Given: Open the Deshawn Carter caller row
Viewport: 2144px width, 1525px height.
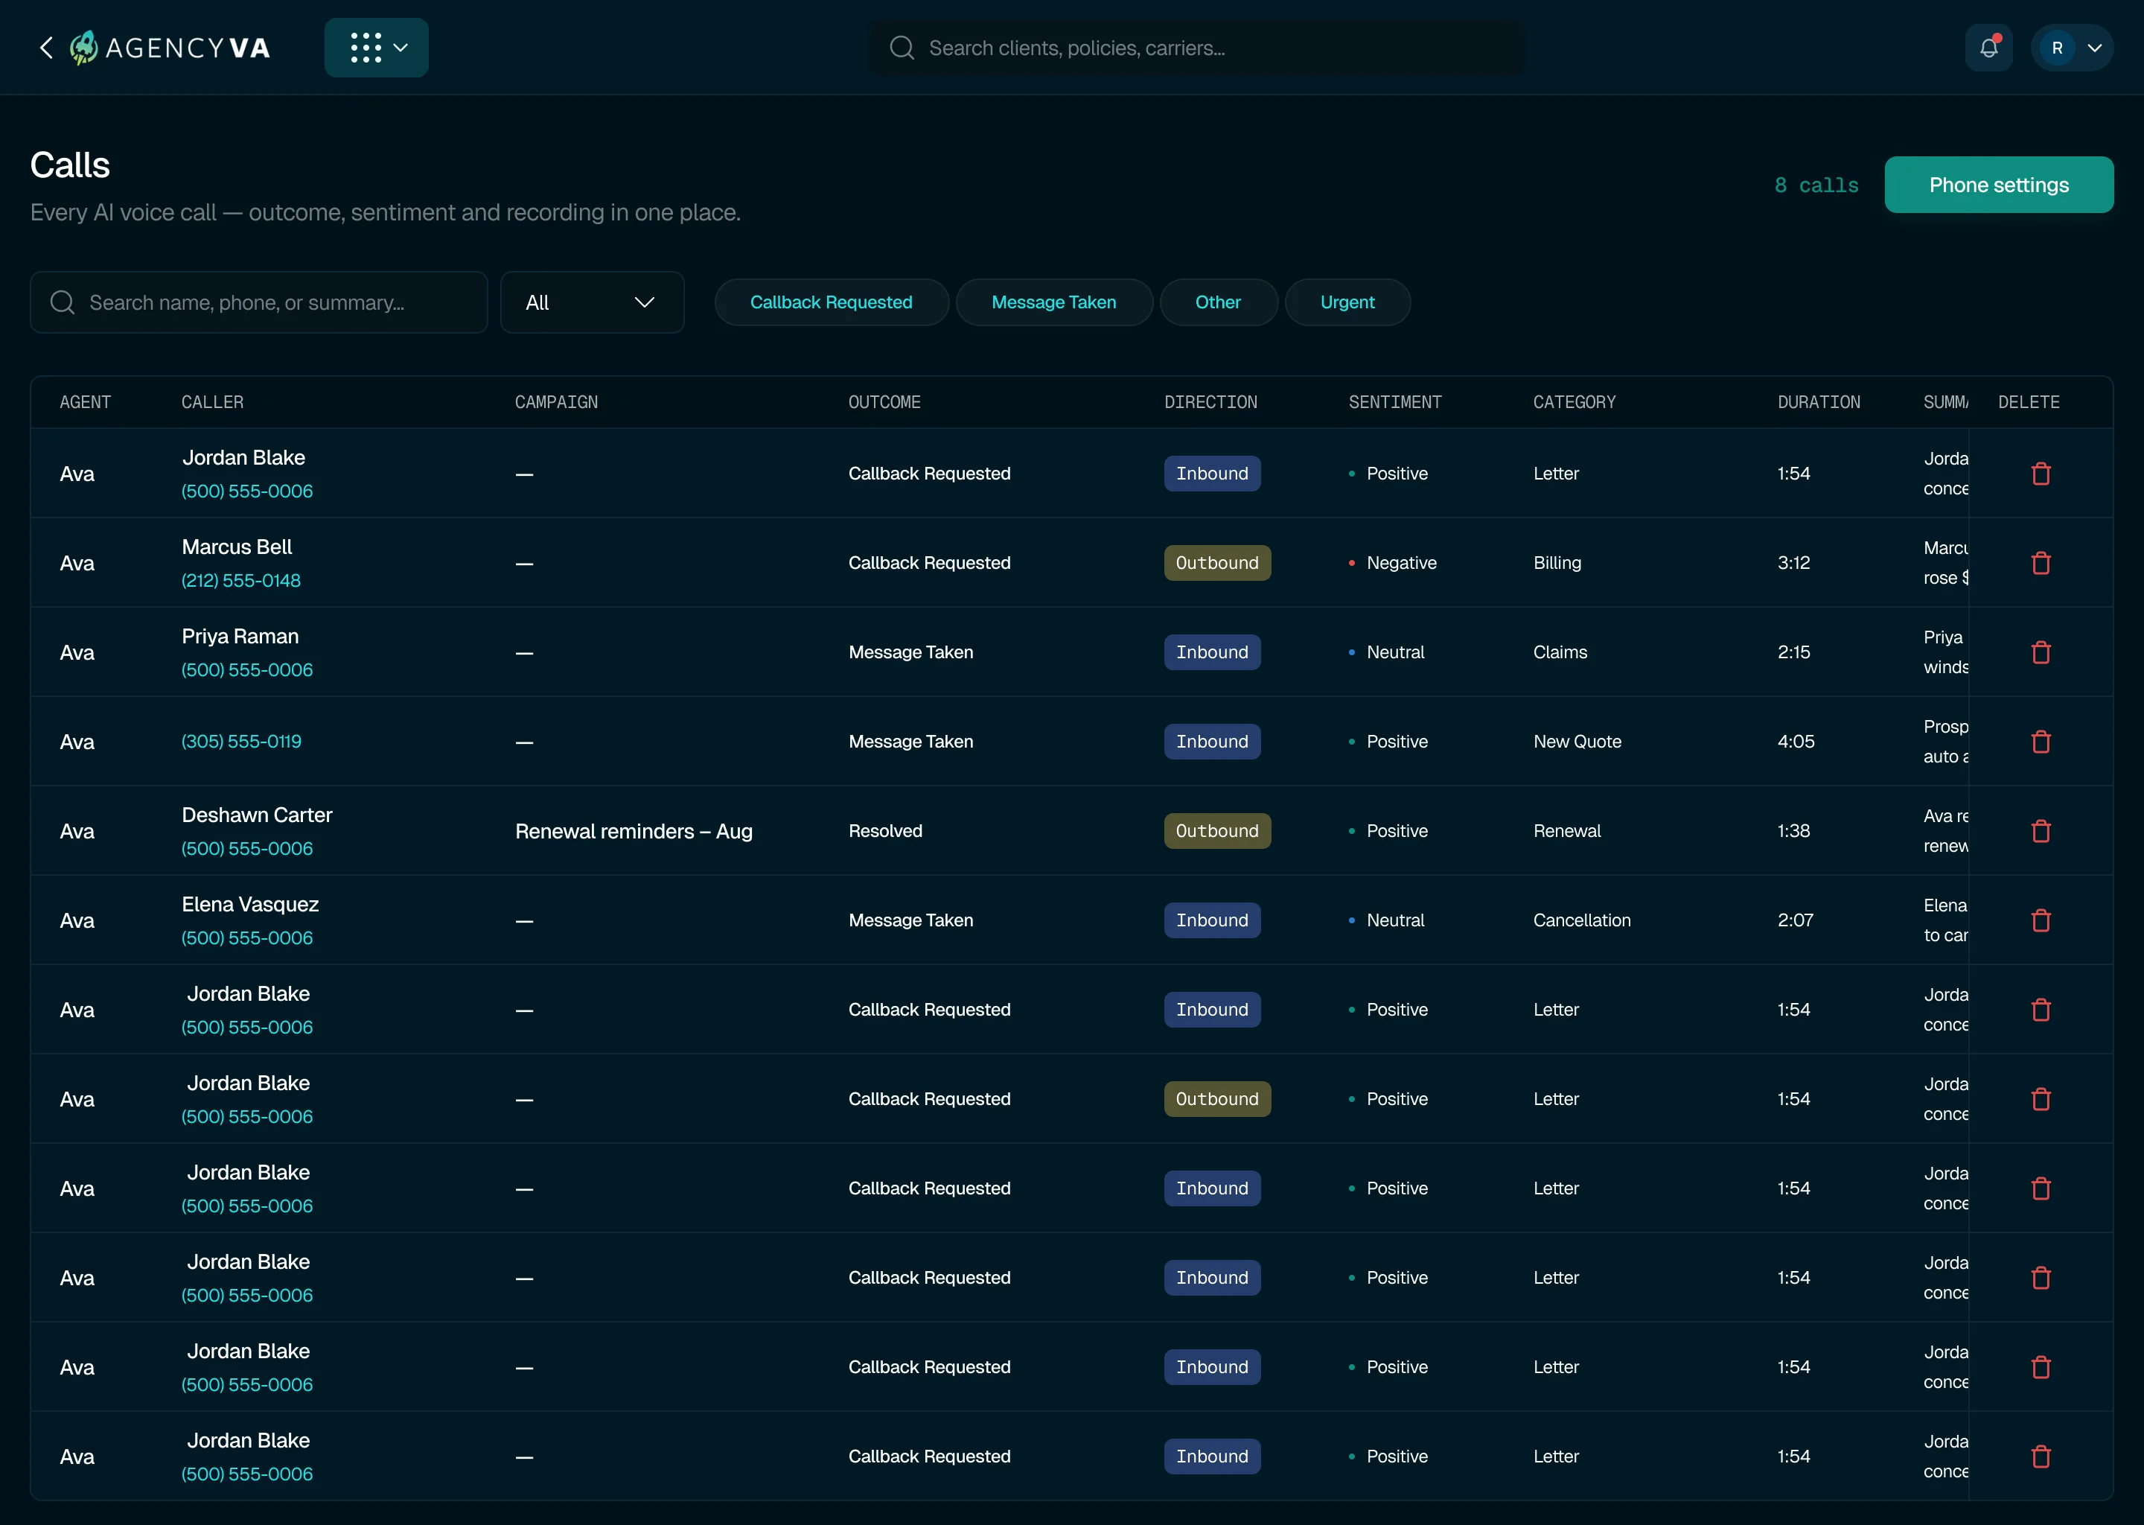Looking at the screenshot, I should [x=1072, y=831].
